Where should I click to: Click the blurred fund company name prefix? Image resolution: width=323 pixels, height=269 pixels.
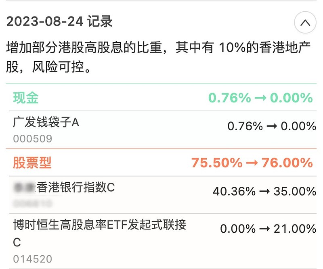pos(24,188)
